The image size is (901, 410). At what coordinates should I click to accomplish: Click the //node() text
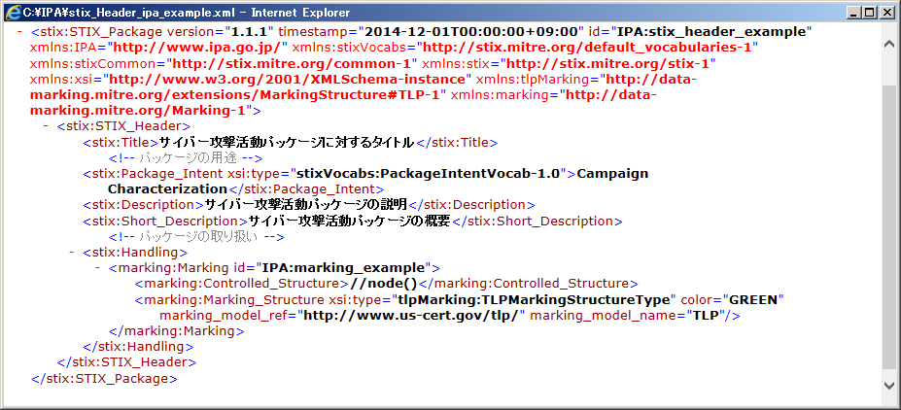(x=382, y=284)
